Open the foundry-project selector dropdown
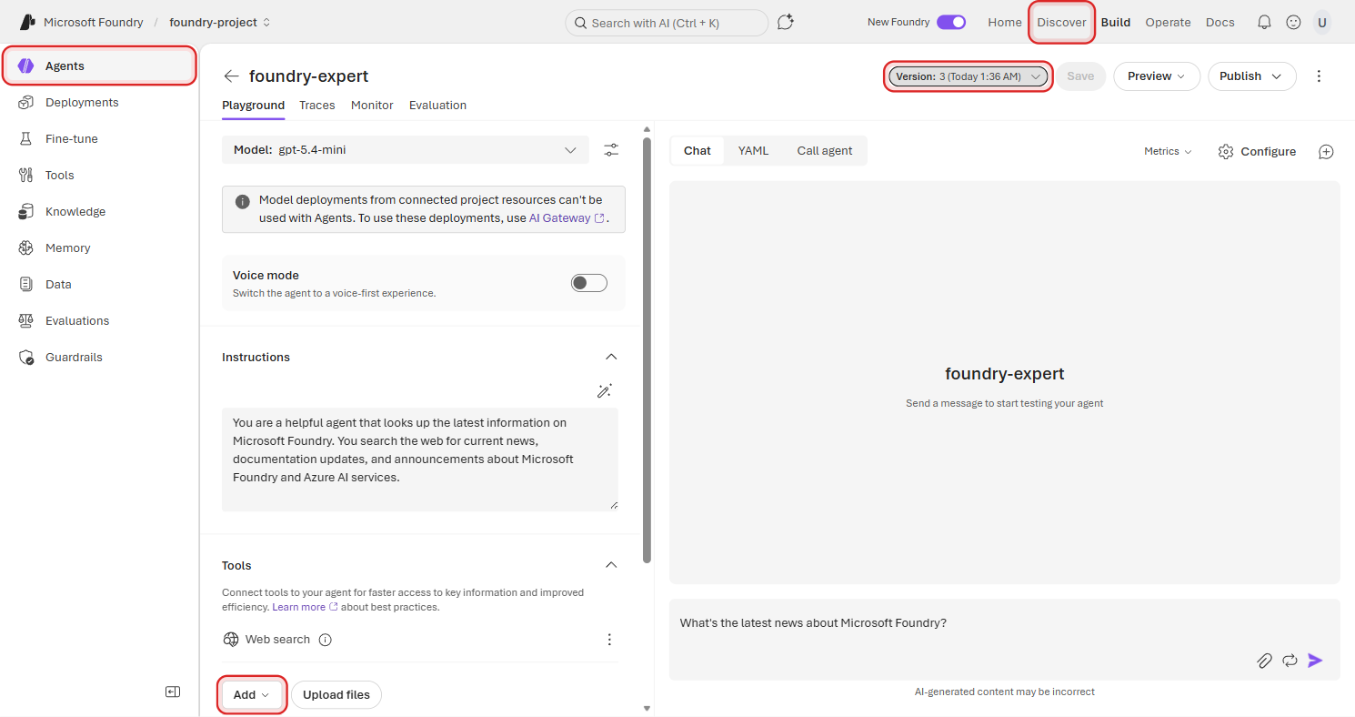The width and height of the screenshot is (1355, 717). pos(220,22)
